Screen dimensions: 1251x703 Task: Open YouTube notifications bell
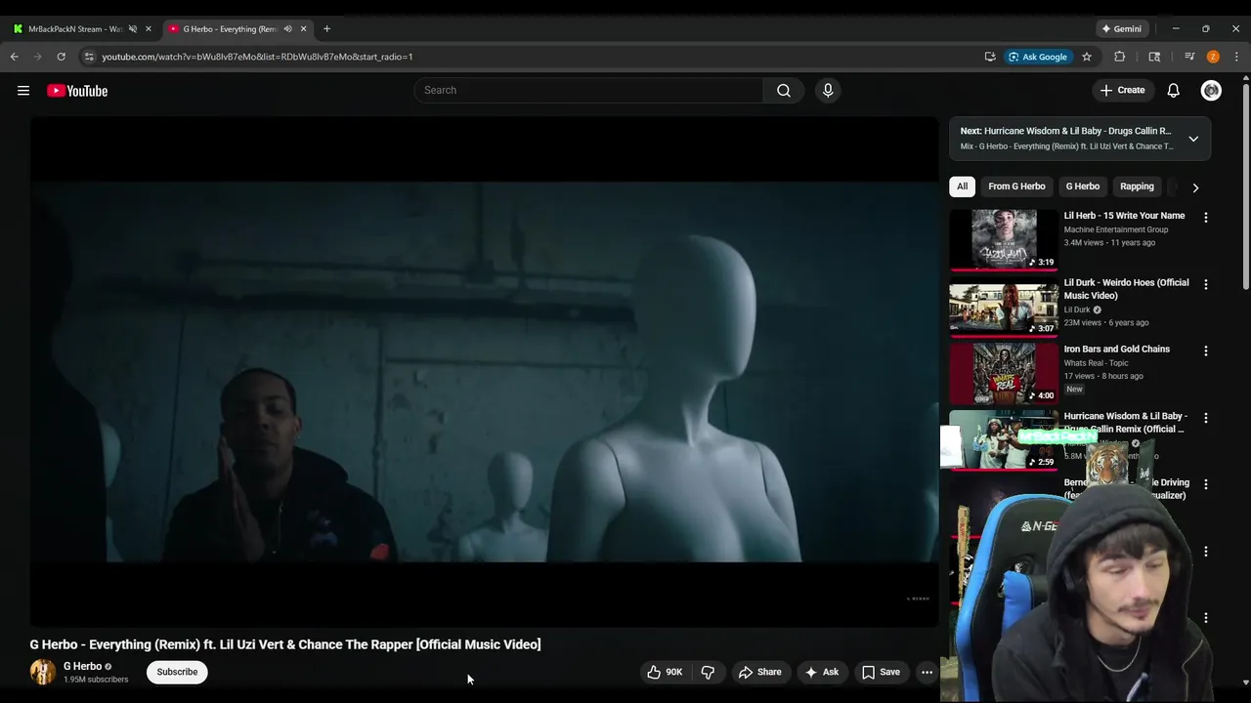coord(1173,91)
